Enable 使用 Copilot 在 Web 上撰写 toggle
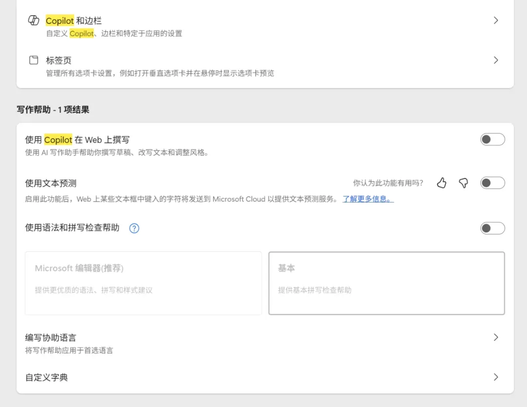 (492, 140)
